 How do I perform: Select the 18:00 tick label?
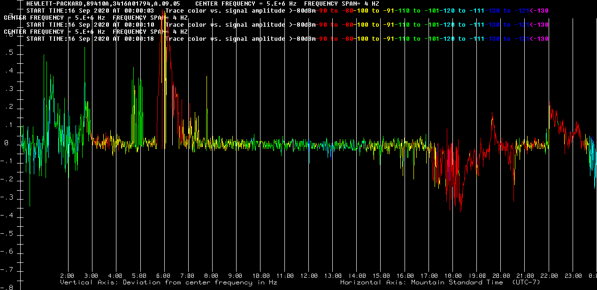(x=454, y=276)
